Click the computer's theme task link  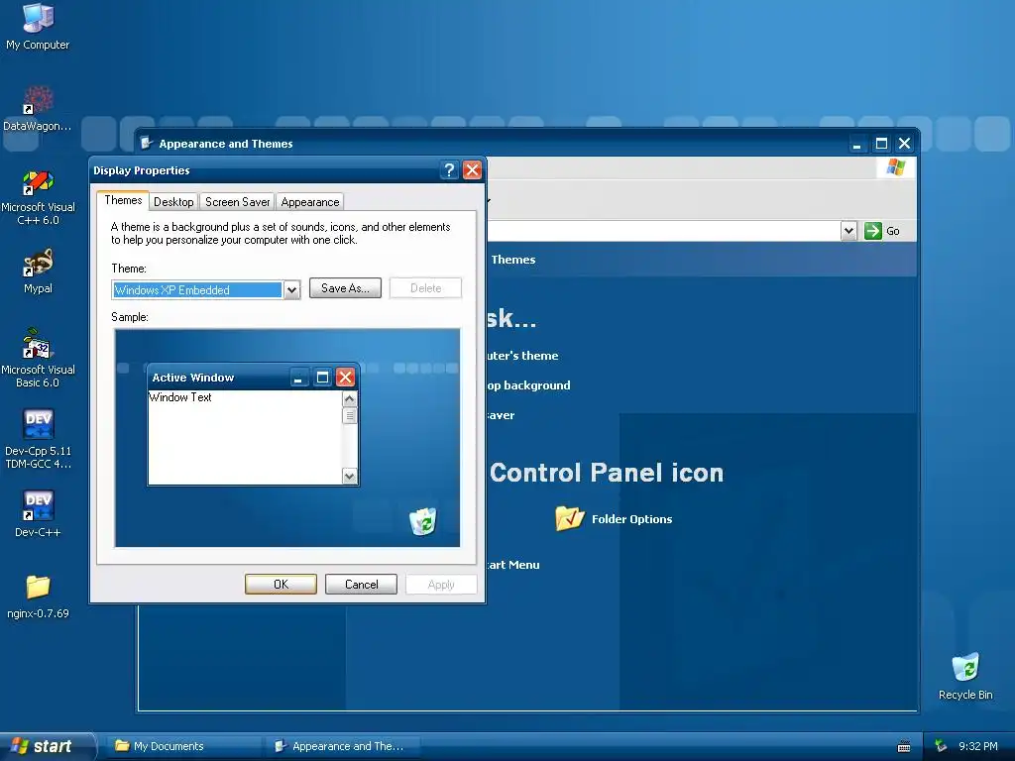tap(522, 356)
